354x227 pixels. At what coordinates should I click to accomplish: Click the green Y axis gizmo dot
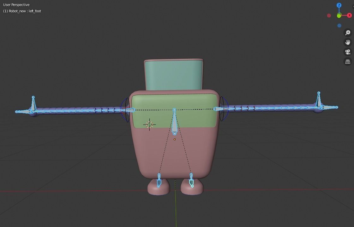[x=339, y=15]
